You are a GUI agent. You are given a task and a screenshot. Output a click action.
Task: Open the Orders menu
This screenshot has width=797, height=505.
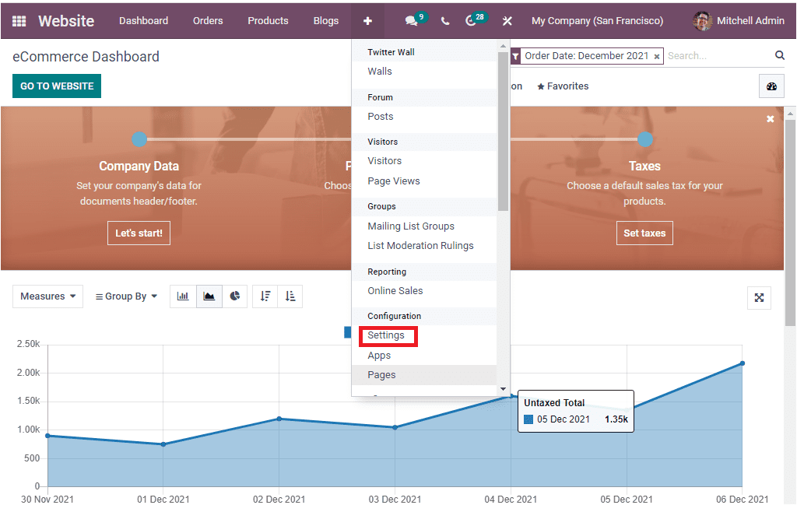coord(208,21)
